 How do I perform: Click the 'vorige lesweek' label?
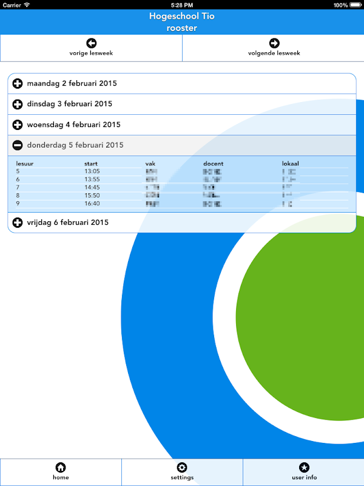click(92, 53)
